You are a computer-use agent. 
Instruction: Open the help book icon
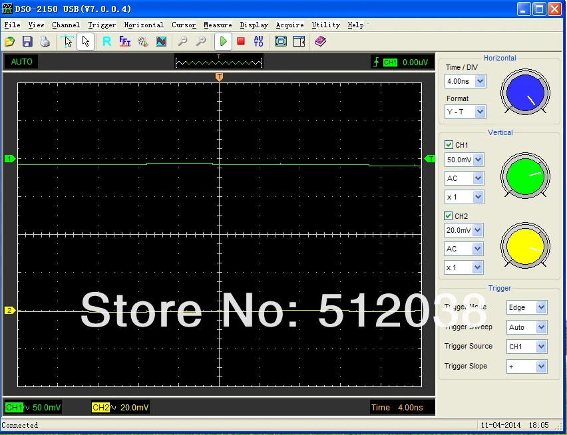coord(320,41)
